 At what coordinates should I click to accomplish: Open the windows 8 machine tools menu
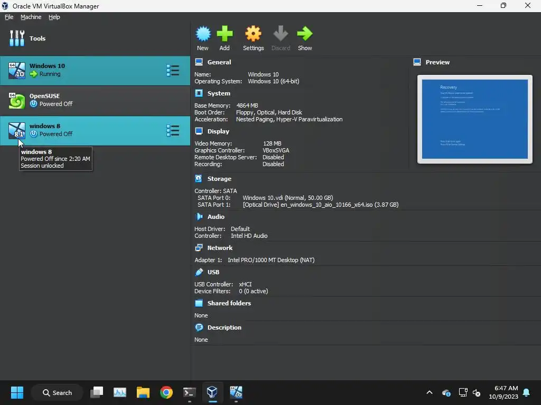coord(173,131)
